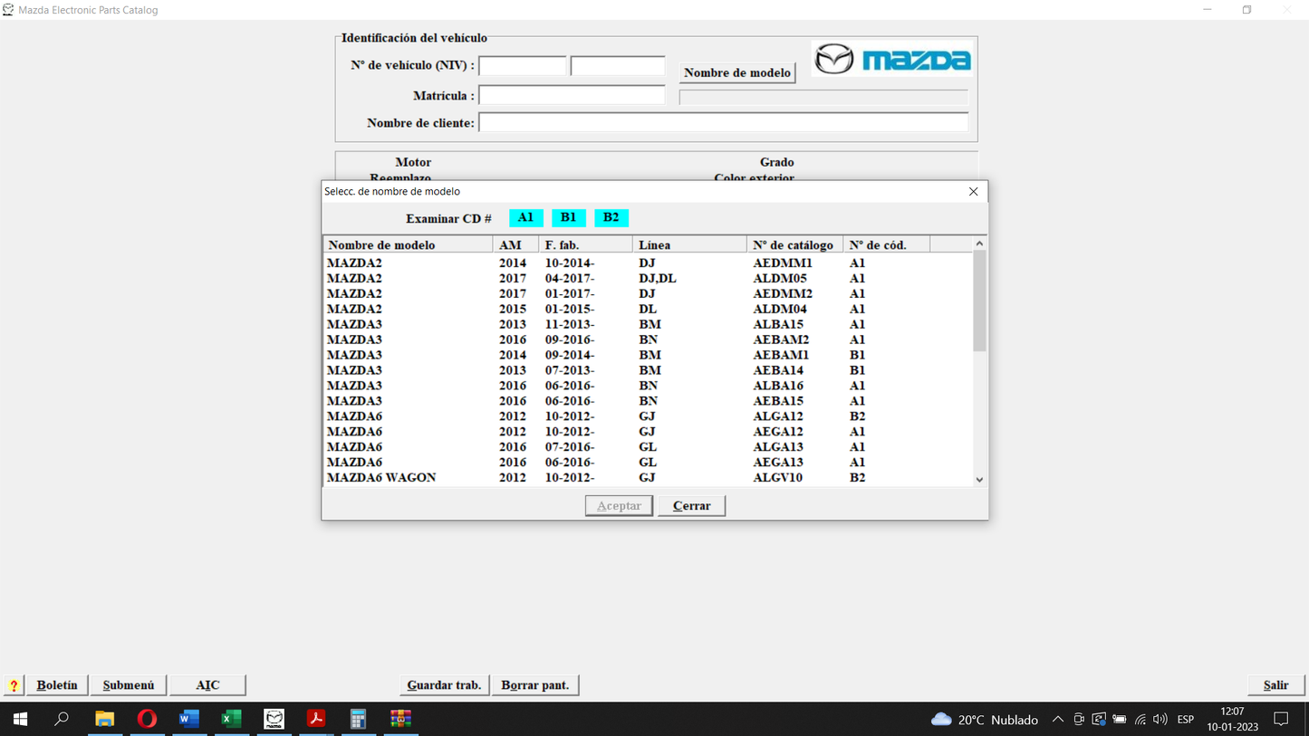
Task: Examine CD A1 button
Action: click(x=526, y=217)
